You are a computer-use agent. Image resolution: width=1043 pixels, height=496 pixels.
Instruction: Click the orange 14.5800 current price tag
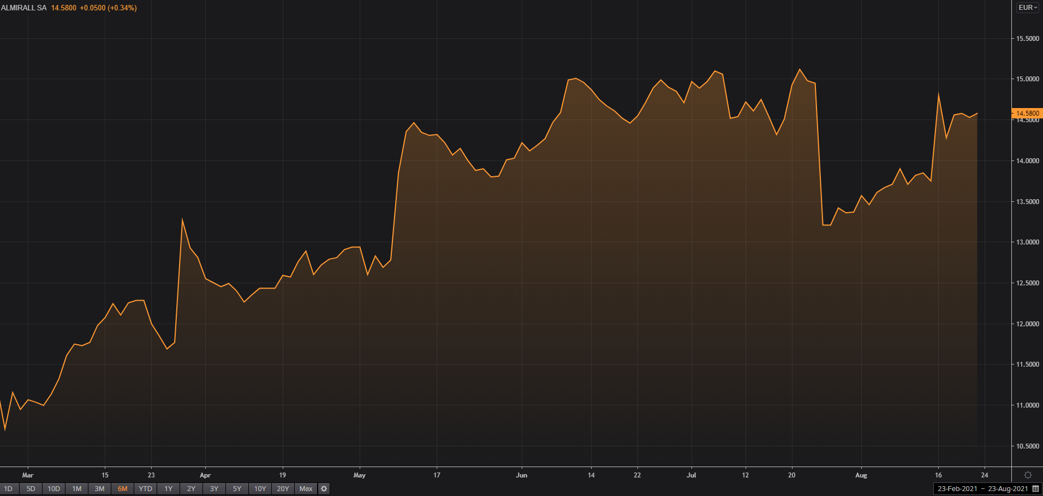click(1027, 113)
